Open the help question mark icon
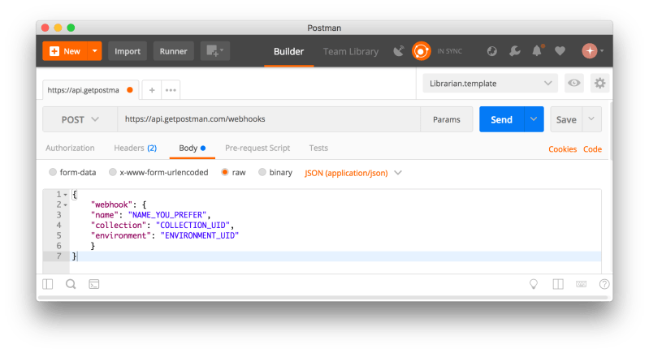Screen dimensions: 649x353 point(604,284)
